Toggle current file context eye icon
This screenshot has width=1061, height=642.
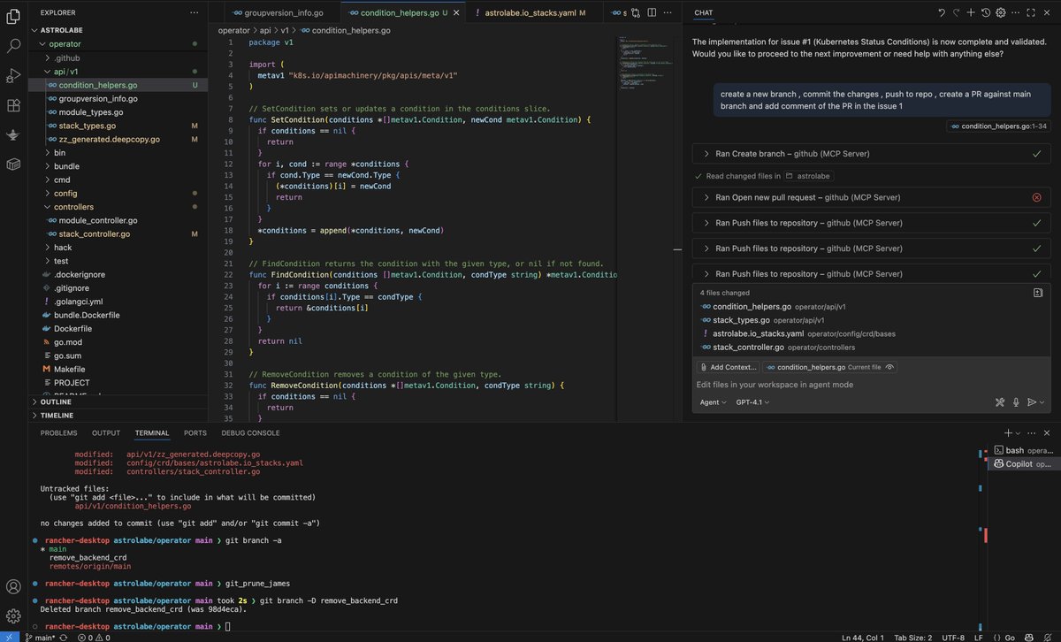[x=890, y=367]
